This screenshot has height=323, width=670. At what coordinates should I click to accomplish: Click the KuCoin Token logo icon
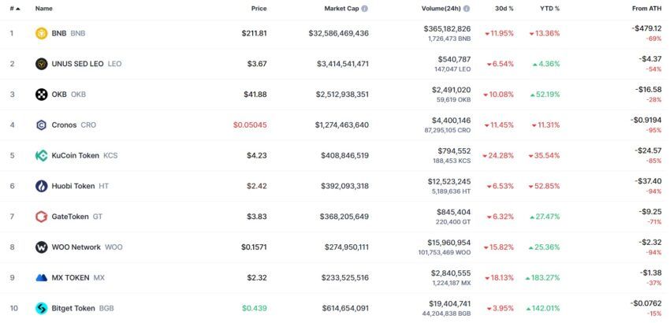(42, 155)
